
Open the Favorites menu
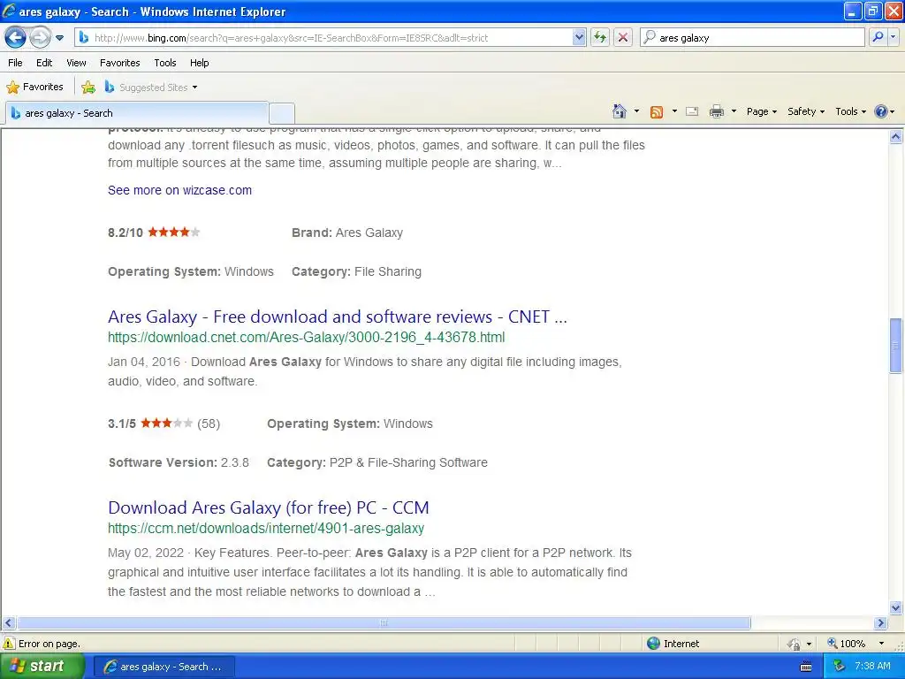click(x=119, y=63)
